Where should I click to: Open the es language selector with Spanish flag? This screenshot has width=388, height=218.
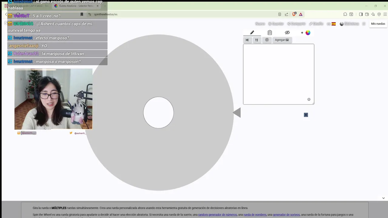point(331,24)
